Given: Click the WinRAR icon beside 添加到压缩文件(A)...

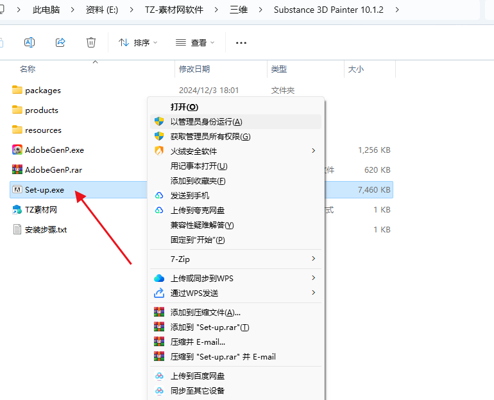Looking at the screenshot, I should 159,312.
